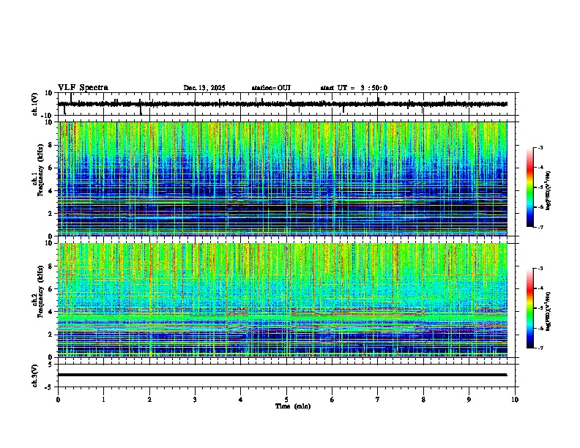This screenshot has width=580, height=448.
Task: Click the "-3" tick atop the ch.1 colorbar
Action: pos(540,147)
